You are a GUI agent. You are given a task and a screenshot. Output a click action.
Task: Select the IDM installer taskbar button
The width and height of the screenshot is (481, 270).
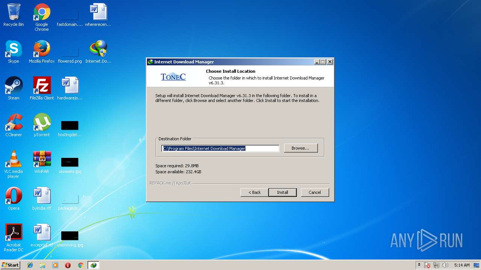(93, 265)
